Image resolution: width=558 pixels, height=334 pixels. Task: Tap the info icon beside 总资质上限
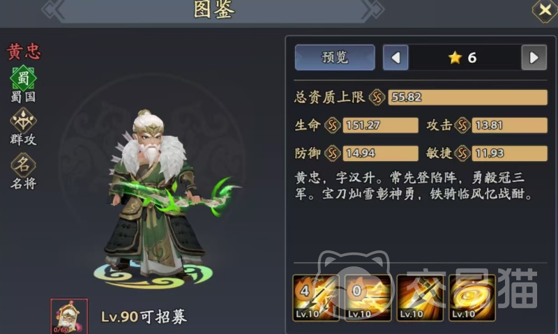(377, 97)
